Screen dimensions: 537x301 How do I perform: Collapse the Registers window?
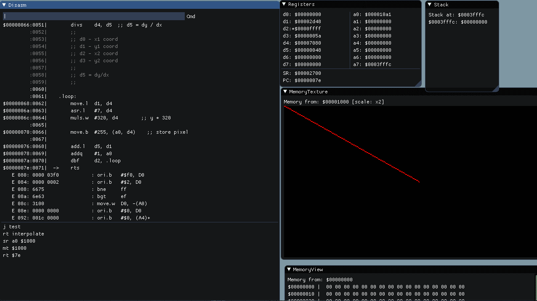284,4
